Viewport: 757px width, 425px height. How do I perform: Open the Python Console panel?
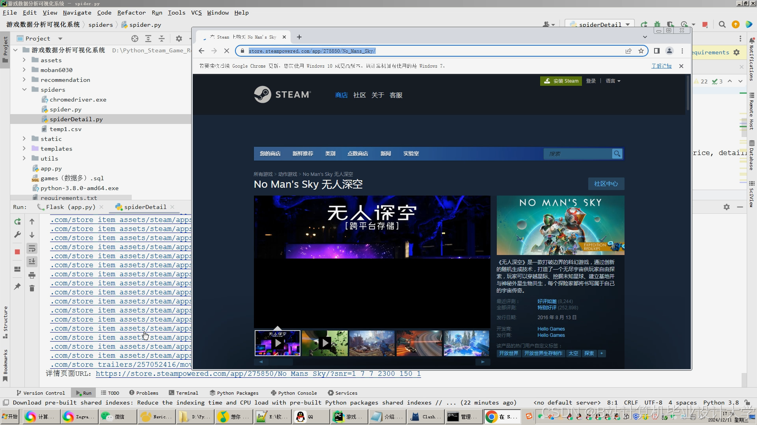pyautogui.click(x=294, y=393)
